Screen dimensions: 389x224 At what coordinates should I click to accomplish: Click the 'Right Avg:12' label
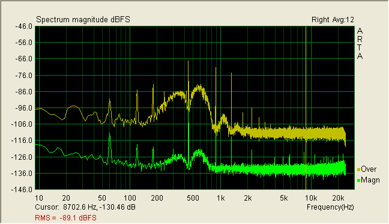coord(333,20)
